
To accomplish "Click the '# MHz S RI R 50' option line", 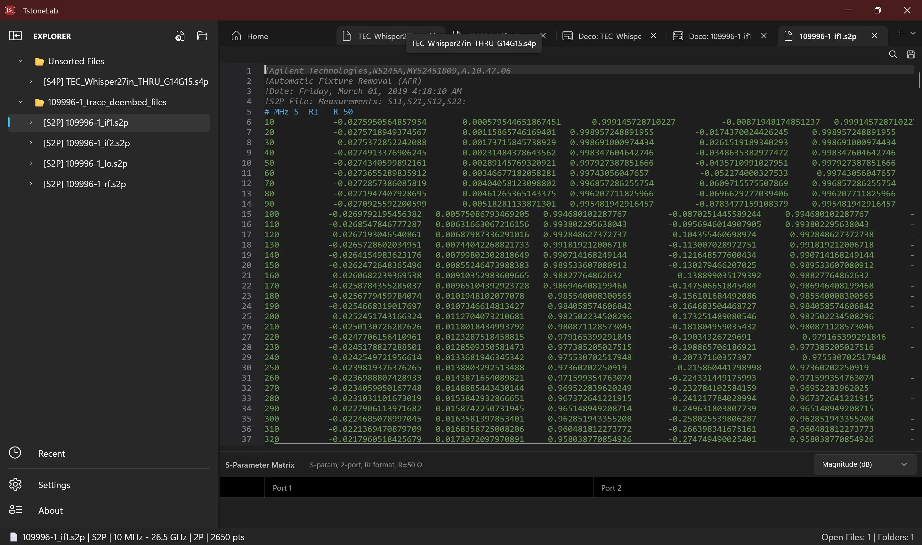I will click(x=308, y=112).
